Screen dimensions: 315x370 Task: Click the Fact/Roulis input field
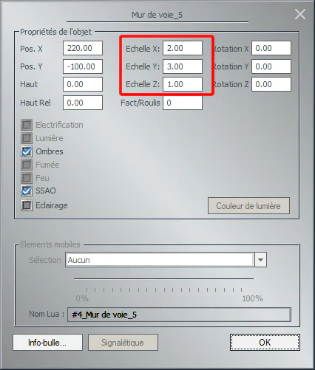(183, 103)
